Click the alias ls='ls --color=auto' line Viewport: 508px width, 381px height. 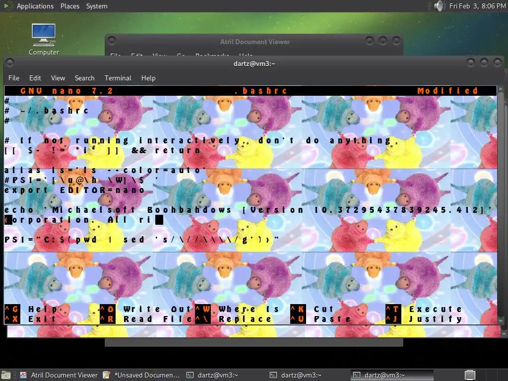tap(105, 171)
